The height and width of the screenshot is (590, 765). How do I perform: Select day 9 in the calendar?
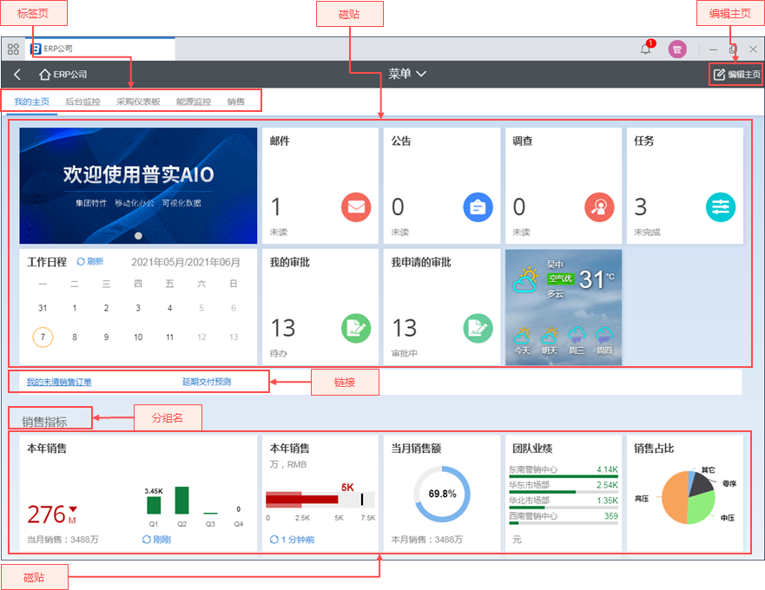coord(106,337)
